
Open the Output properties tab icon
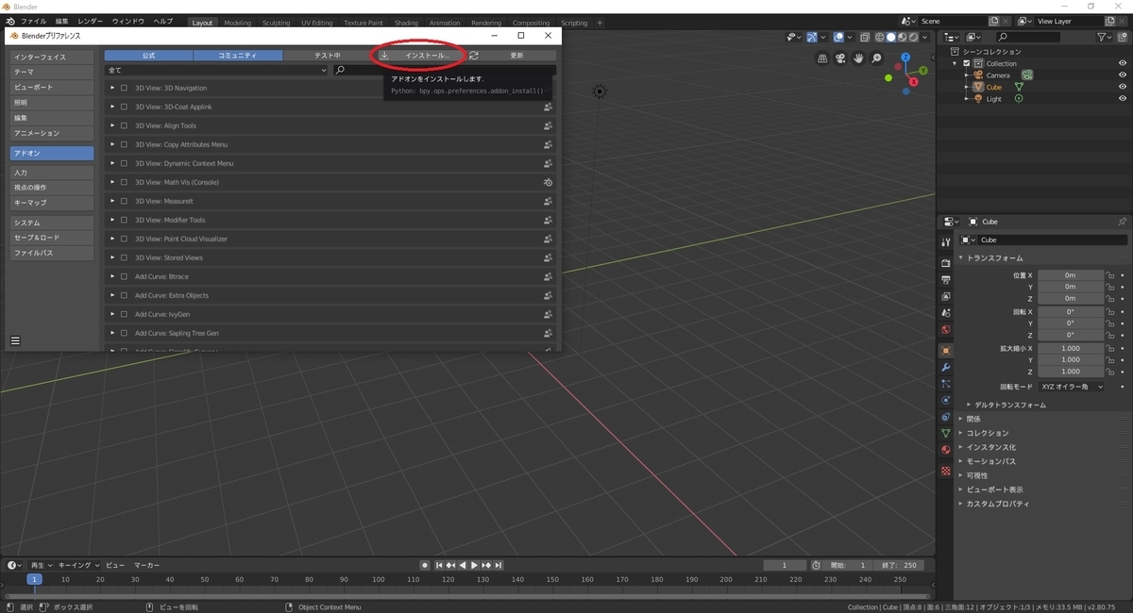[x=945, y=280]
